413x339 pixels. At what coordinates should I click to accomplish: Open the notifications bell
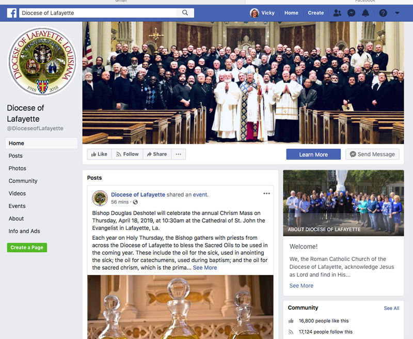(366, 13)
